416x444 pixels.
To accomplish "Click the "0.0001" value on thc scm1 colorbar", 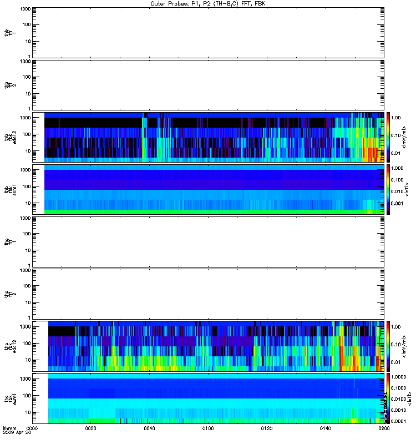I will click(x=398, y=421).
